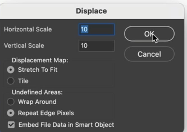Click the Undefined Areas section heading
This screenshot has width=187, height=132.
coord(37,92)
